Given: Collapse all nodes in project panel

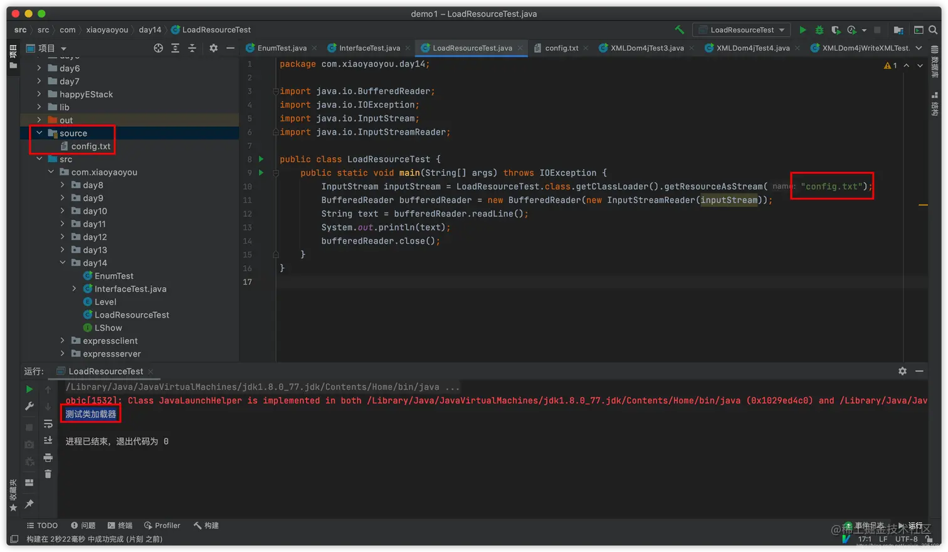Looking at the screenshot, I should (x=192, y=48).
